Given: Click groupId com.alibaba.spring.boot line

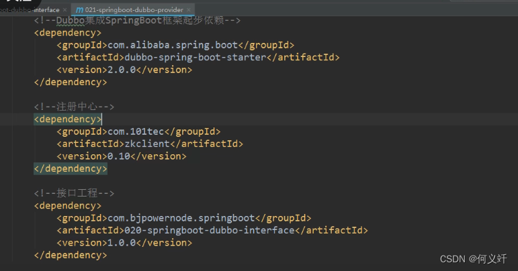Looking at the screenshot, I should tap(175, 45).
